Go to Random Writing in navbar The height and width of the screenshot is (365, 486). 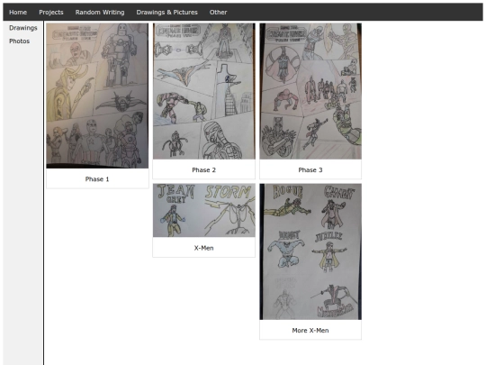click(x=100, y=12)
